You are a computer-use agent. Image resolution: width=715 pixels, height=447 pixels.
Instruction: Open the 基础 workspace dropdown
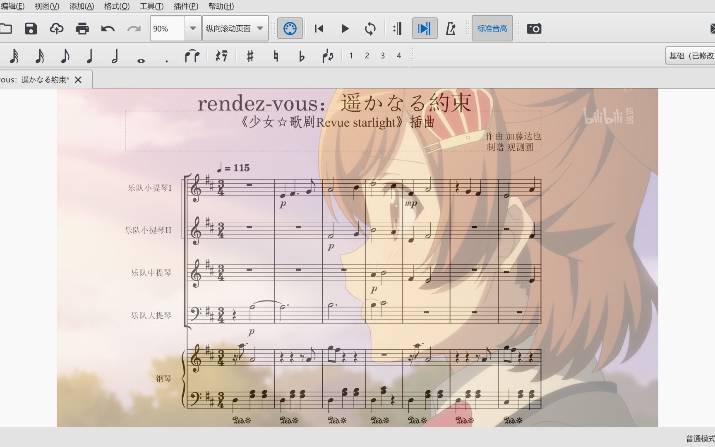pos(690,56)
